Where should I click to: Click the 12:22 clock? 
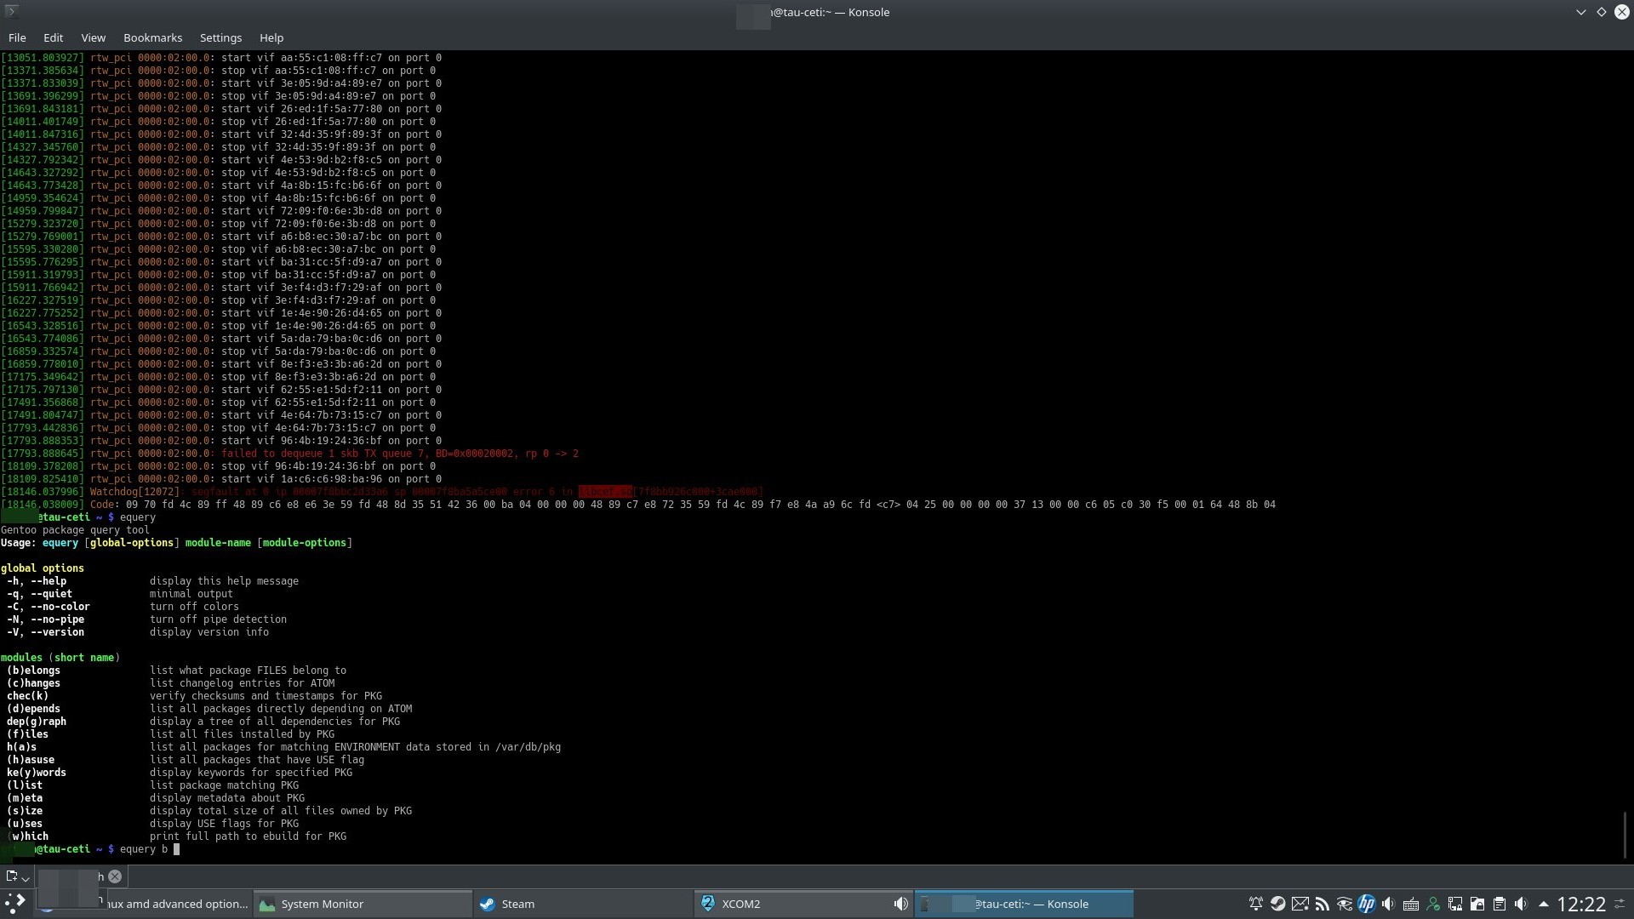pyautogui.click(x=1581, y=904)
